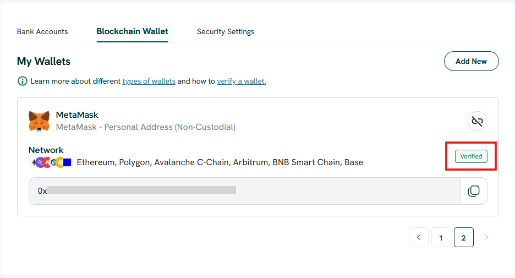Click the yellow BNB Smart Chain icon
This screenshot has width=515, height=278.
[60, 162]
